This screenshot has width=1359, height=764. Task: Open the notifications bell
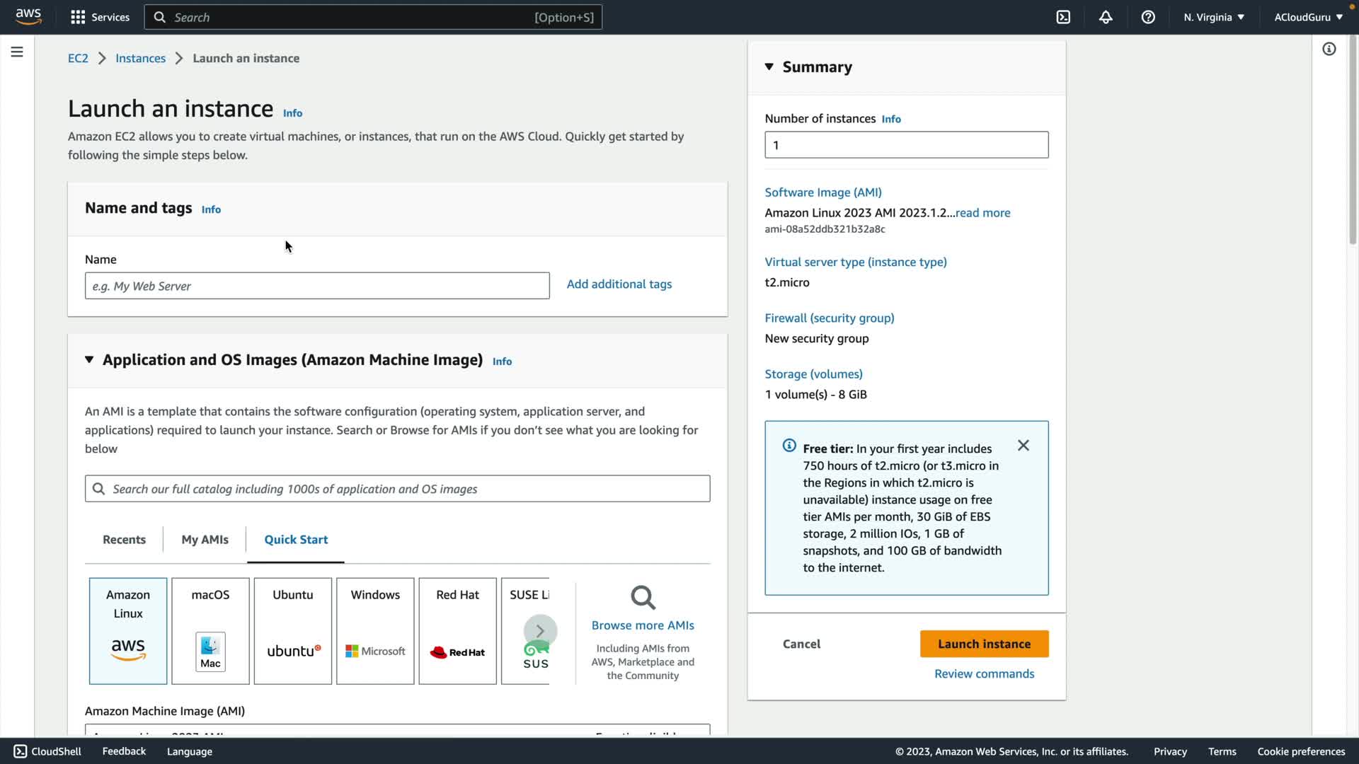pos(1106,17)
